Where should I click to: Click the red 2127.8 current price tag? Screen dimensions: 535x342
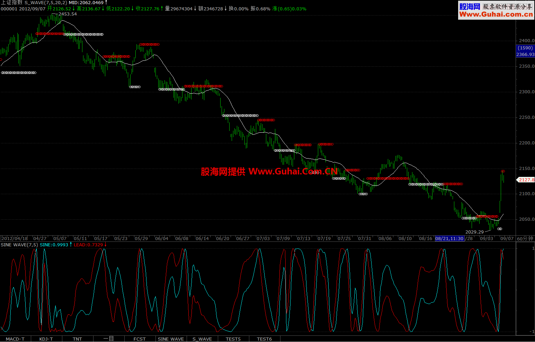coord(526,180)
